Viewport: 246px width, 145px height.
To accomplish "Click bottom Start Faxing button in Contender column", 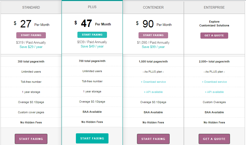I will point(153,139).
